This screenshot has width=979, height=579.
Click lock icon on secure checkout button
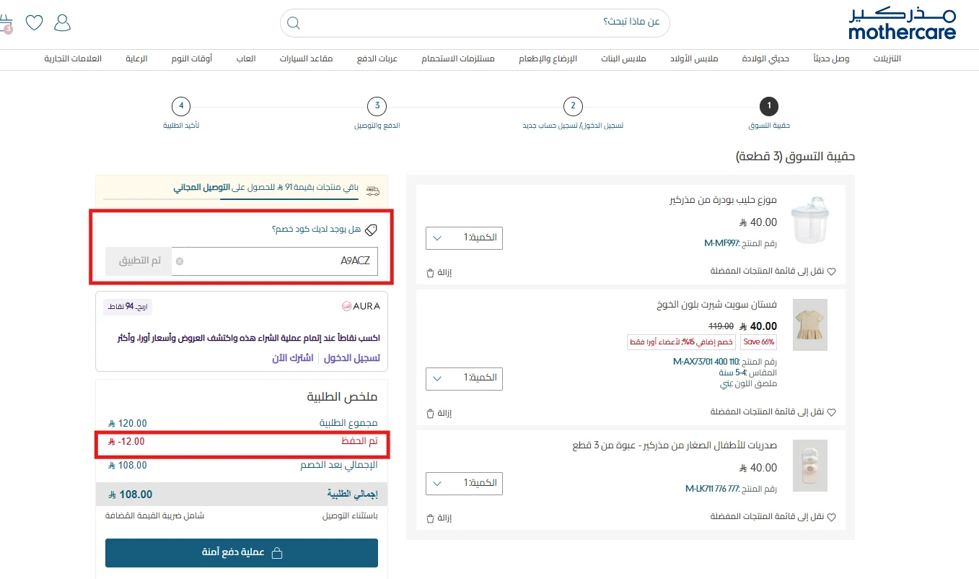tap(276, 553)
